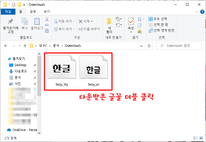Click the History icon in 열기 group
Viewport: 206px width, 142px height.
point(140,31)
